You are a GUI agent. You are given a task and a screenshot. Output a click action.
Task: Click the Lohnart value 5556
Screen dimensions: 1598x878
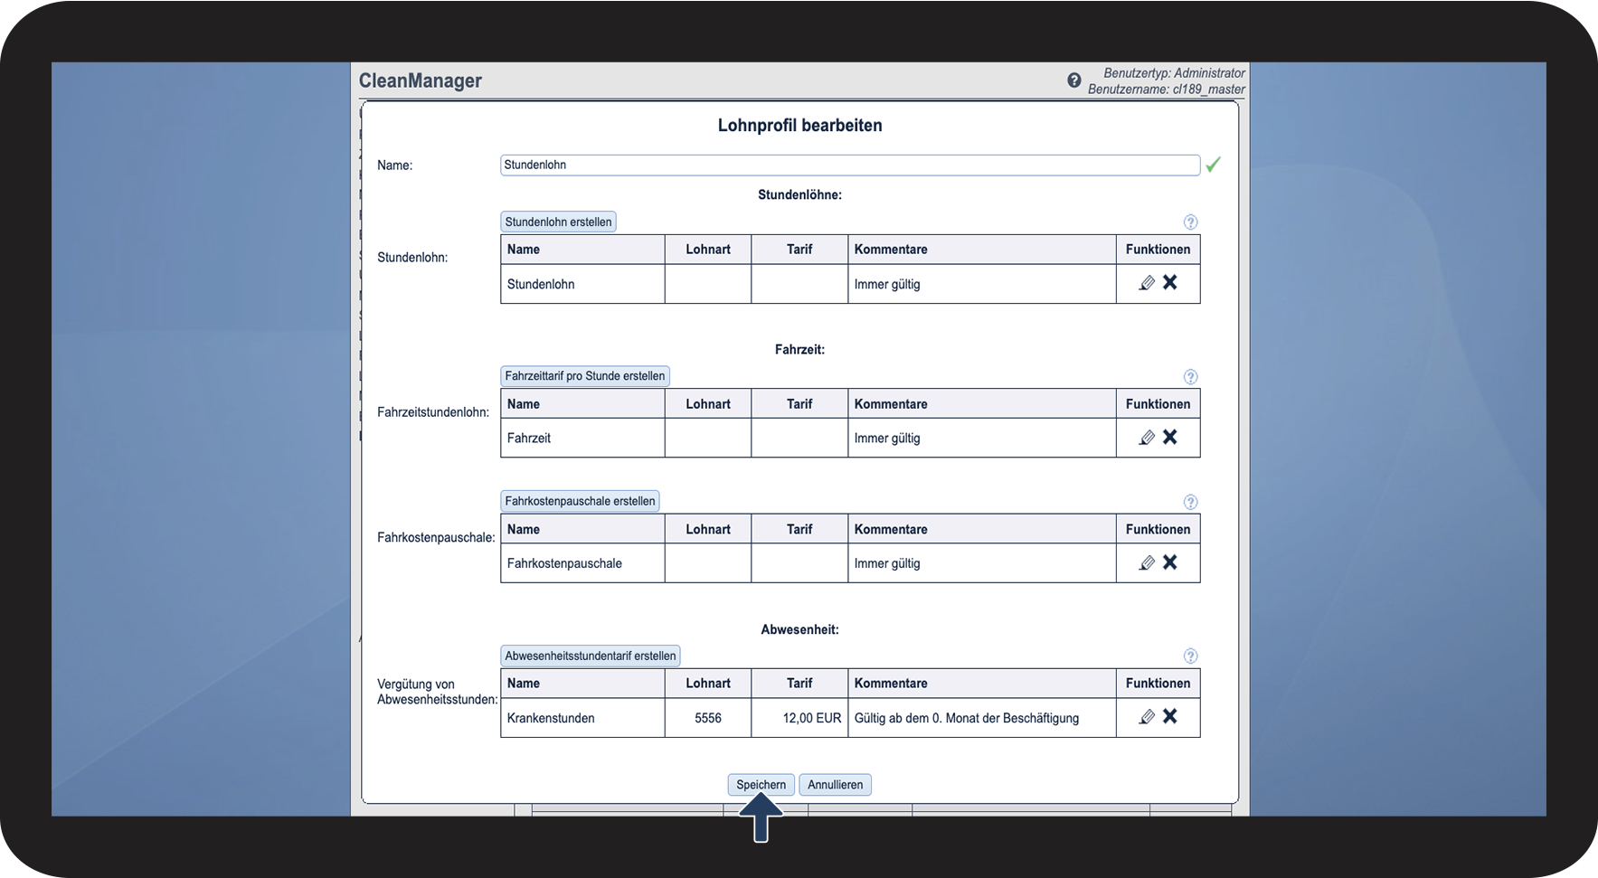click(708, 718)
